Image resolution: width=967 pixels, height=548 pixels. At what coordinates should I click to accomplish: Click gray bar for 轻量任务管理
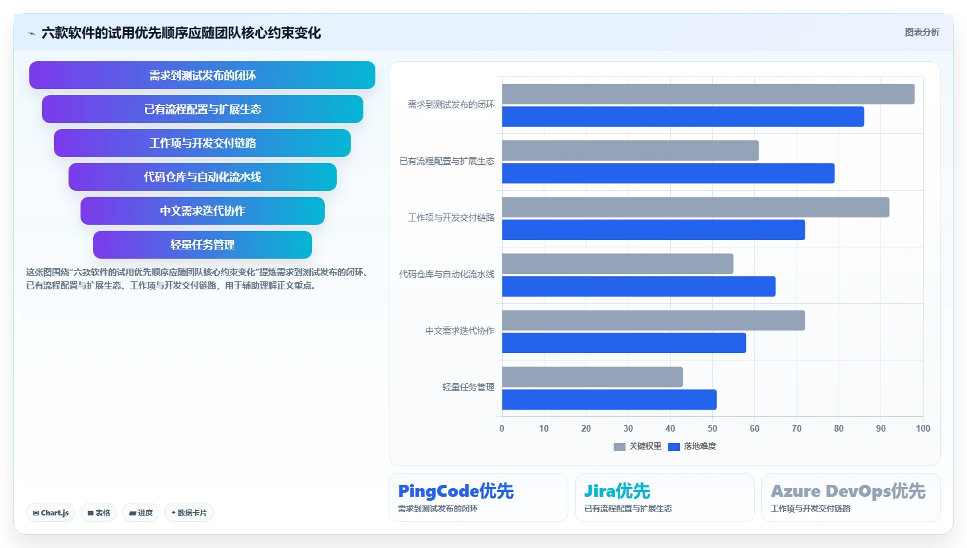point(592,376)
